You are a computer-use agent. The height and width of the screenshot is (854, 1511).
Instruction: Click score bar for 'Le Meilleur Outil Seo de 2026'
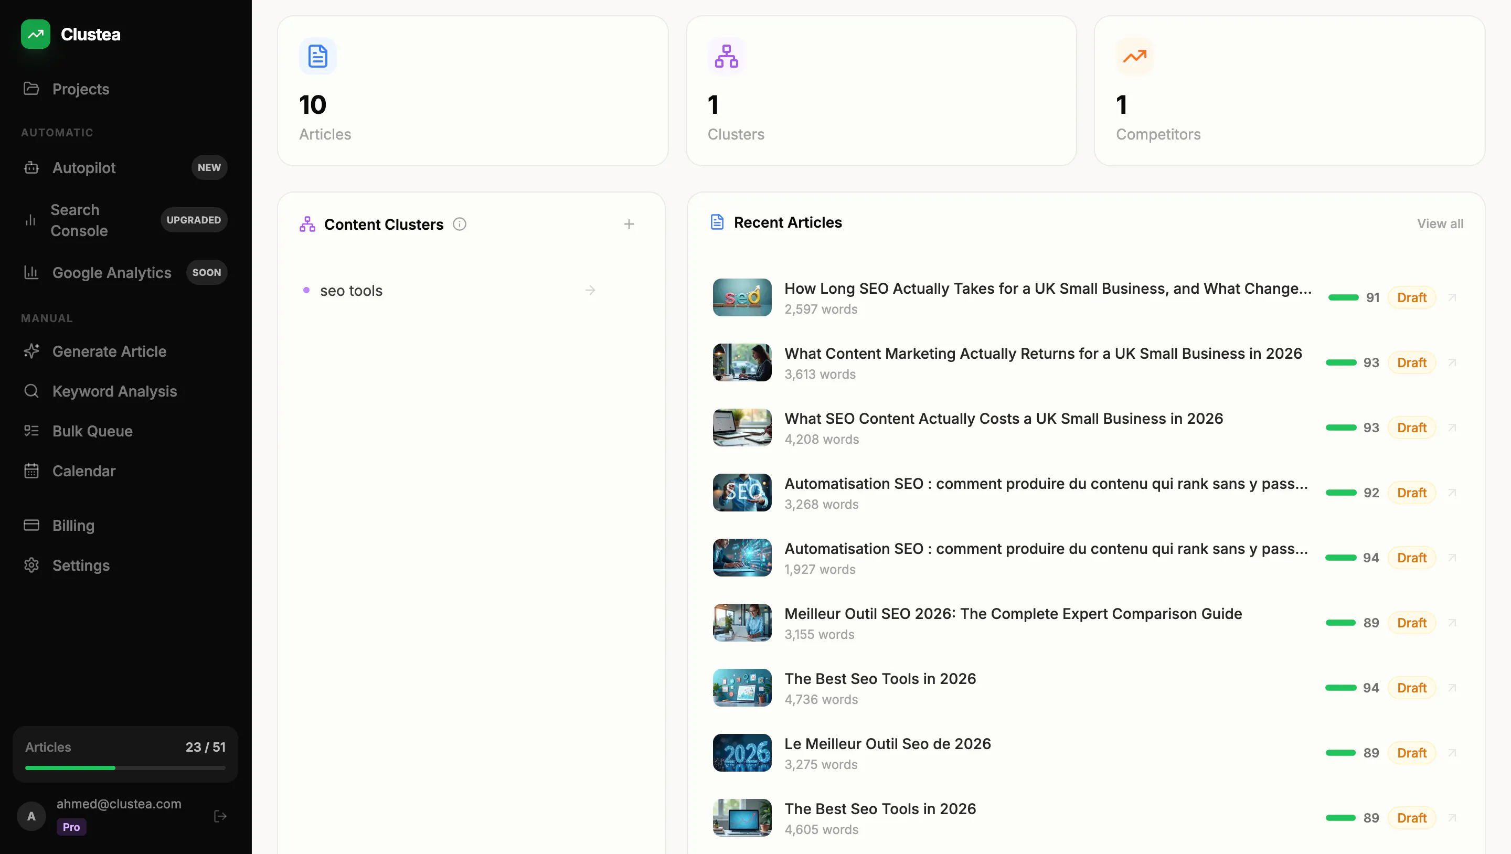coord(1340,753)
